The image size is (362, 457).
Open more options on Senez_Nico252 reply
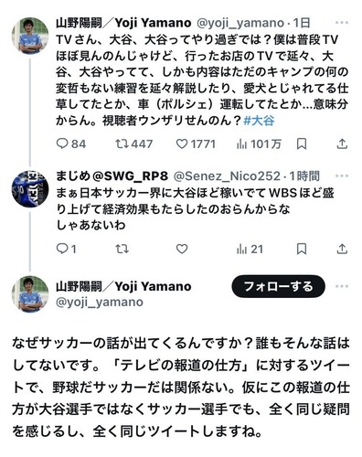342,175
